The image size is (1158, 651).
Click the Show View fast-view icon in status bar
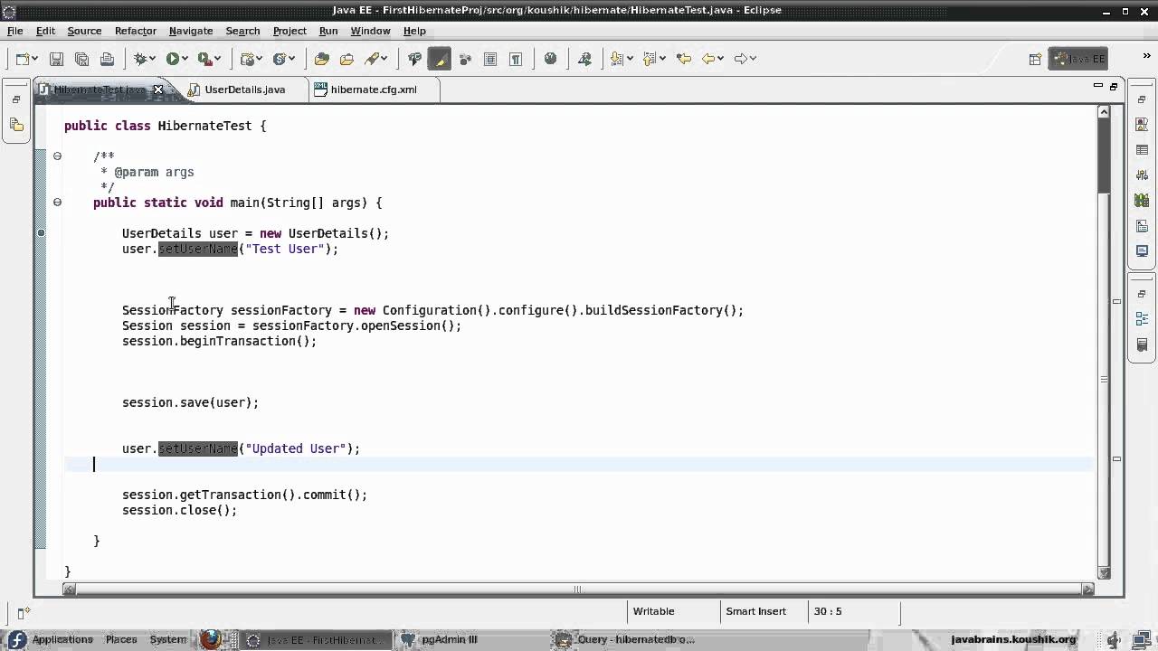pos(24,613)
